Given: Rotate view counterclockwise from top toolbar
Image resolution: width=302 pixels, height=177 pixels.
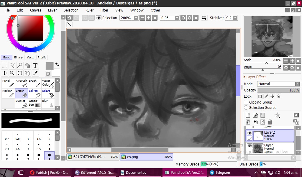Looking at the screenshot, I should point(183,18).
